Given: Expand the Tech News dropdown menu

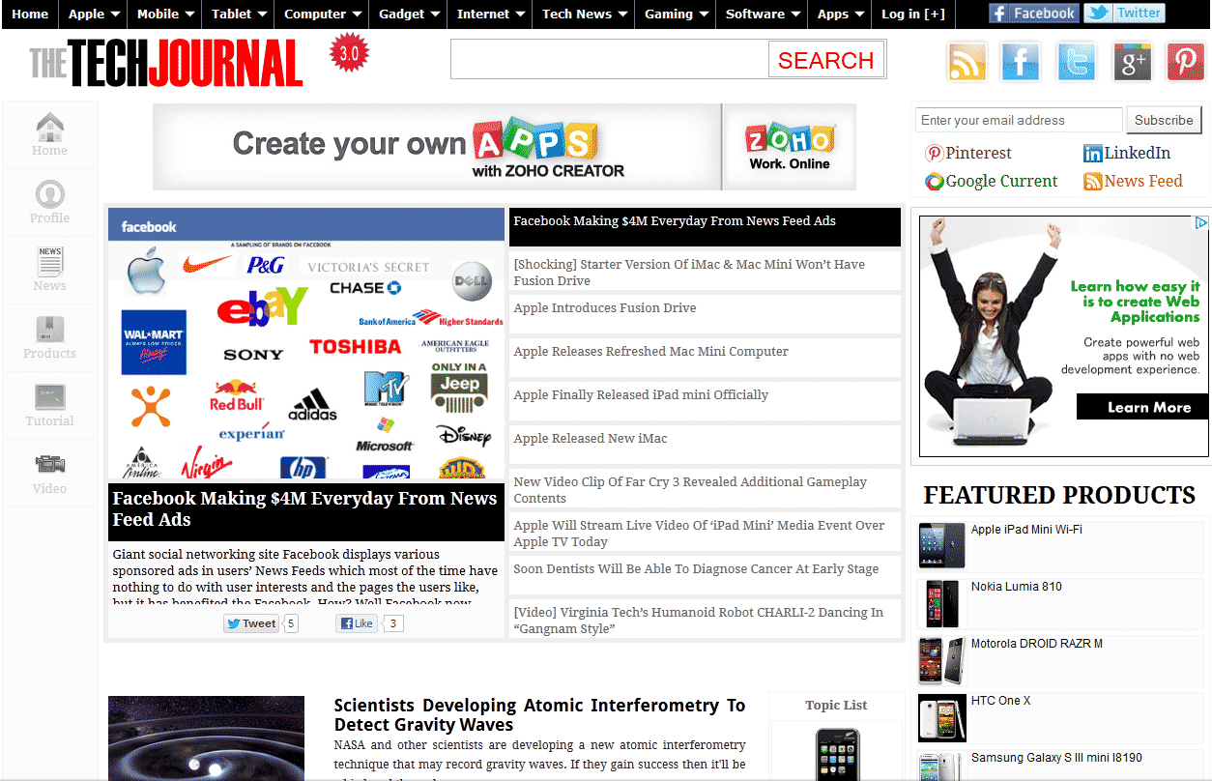Looking at the screenshot, I should 584,14.
